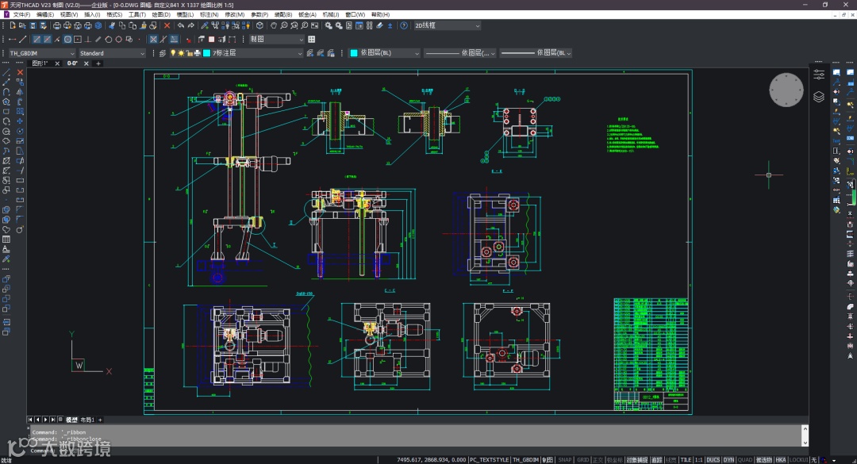Switch to the 布局1 layout tab
857x464 pixels.
click(86, 419)
